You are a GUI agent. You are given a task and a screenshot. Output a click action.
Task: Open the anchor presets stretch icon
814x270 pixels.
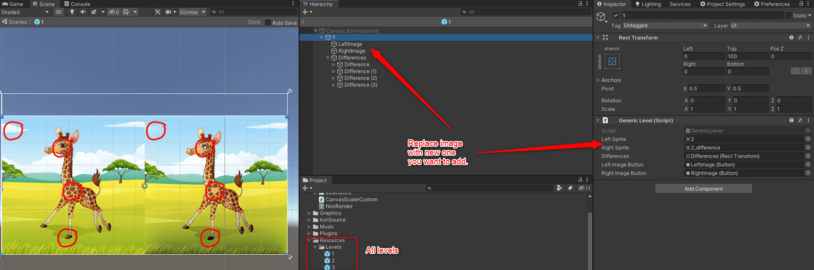click(612, 62)
